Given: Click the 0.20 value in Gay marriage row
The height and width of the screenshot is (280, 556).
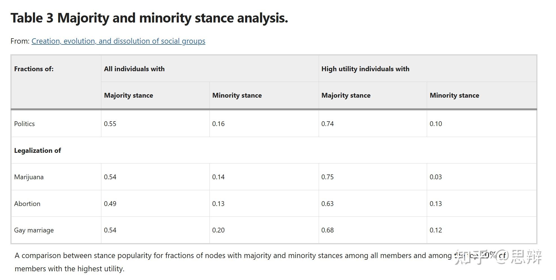Looking at the screenshot, I should point(218,230).
